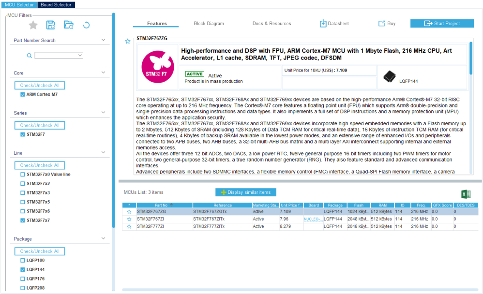The width and height of the screenshot is (483, 294).
Task: Switch to the MCU Selector tab
Action: (19, 5)
